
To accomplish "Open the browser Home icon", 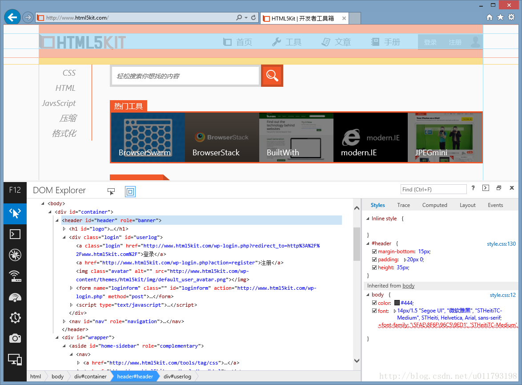I will [490, 17].
